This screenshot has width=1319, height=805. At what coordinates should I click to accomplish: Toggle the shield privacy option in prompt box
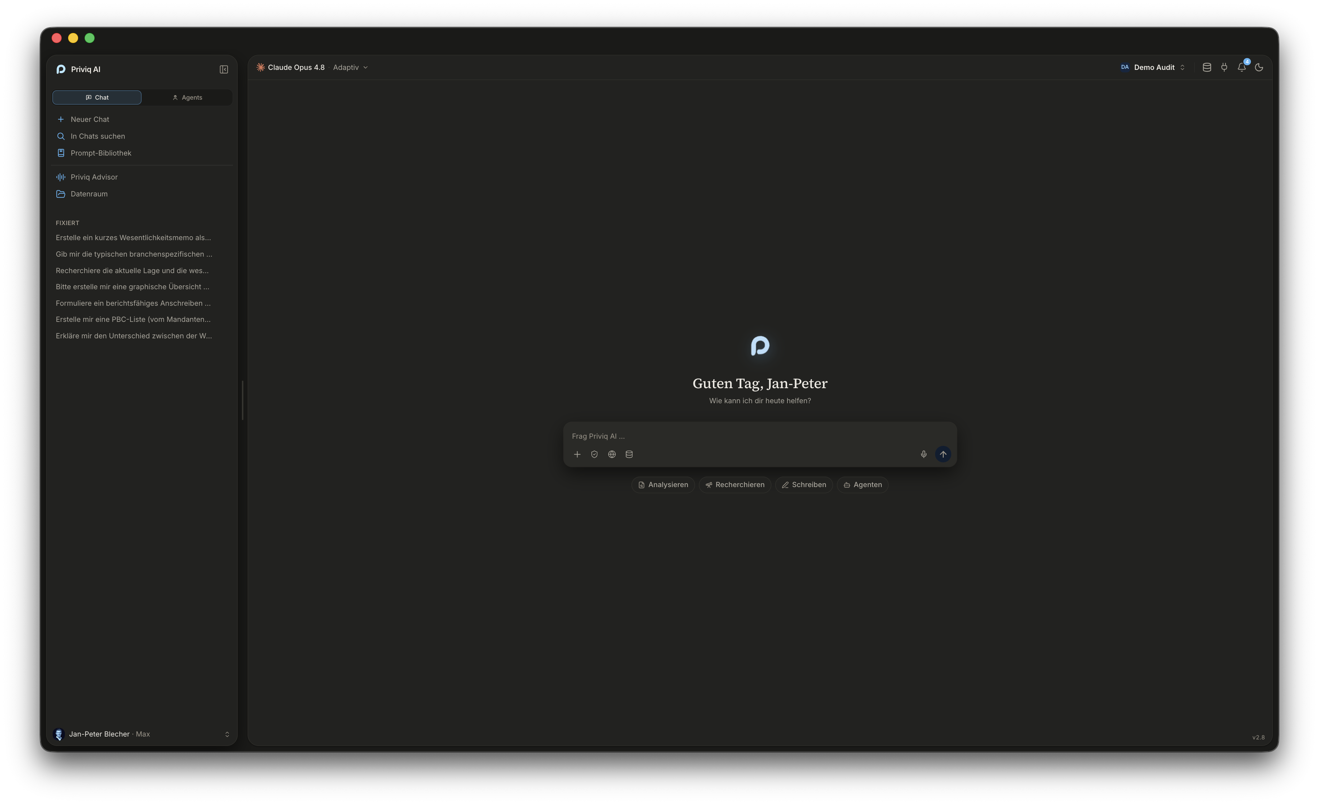[594, 454]
